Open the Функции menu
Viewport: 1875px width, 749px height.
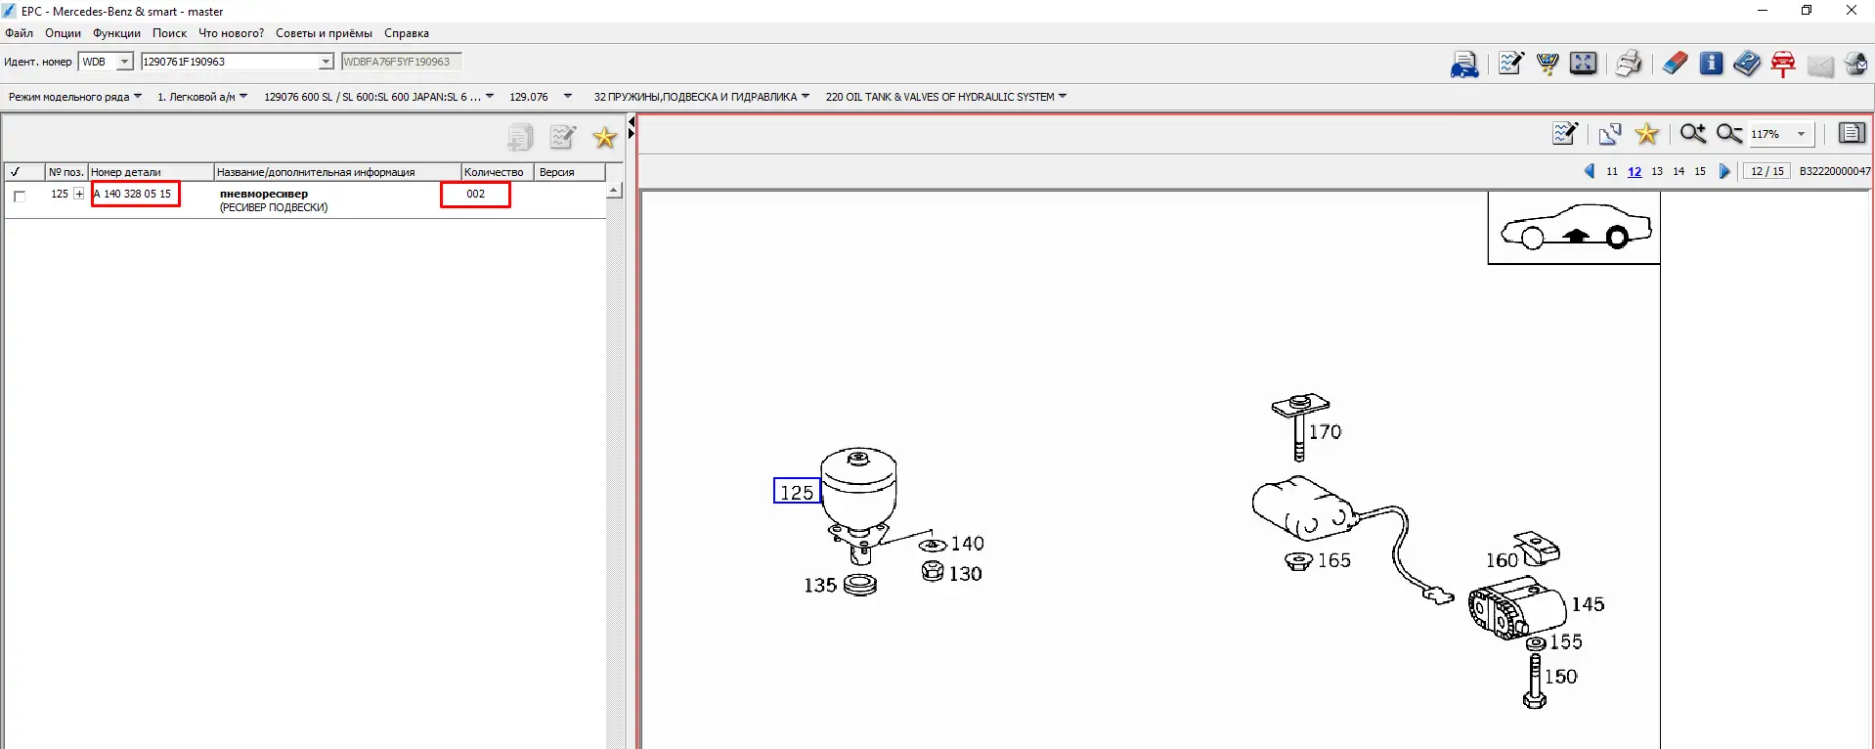(x=116, y=33)
